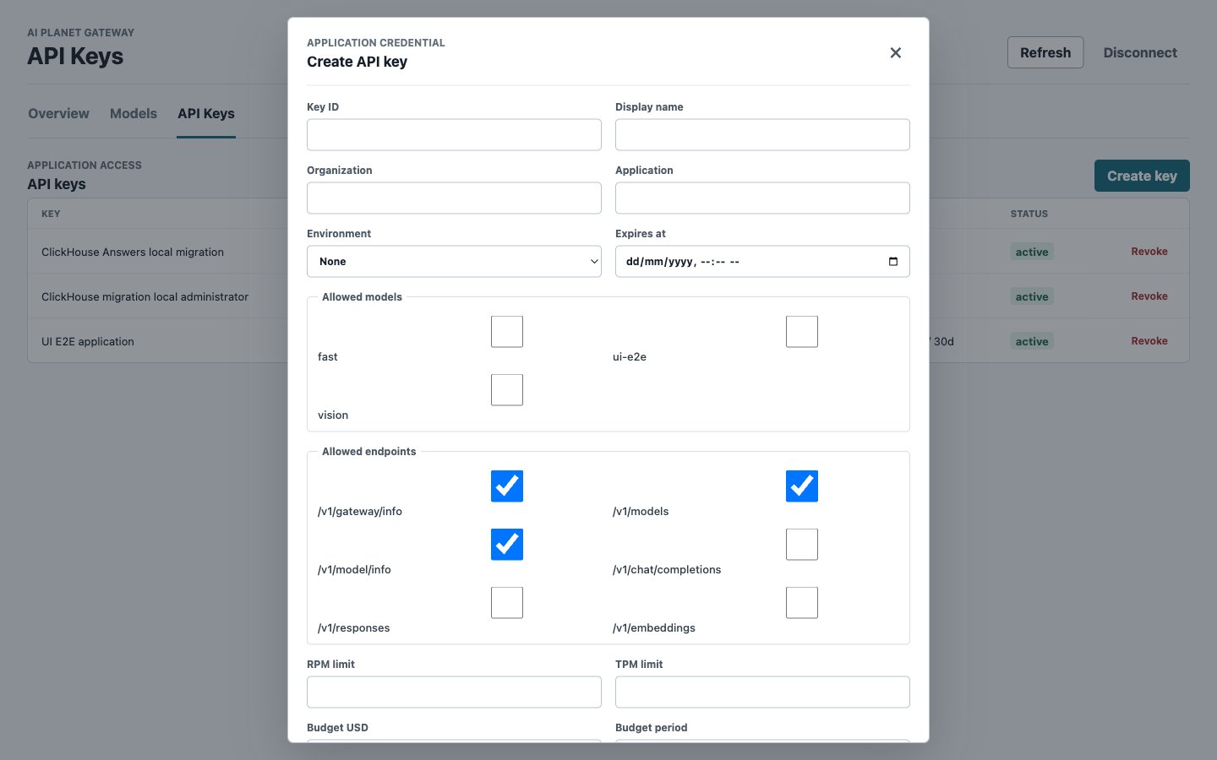The height and width of the screenshot is (760, 1217).
Task: Click the active status for ClickHouse Answers key
Action: coord(1032,252)
